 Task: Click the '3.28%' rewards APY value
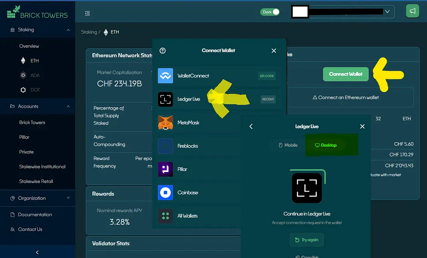pyautogui.click(x=119, y=222)
